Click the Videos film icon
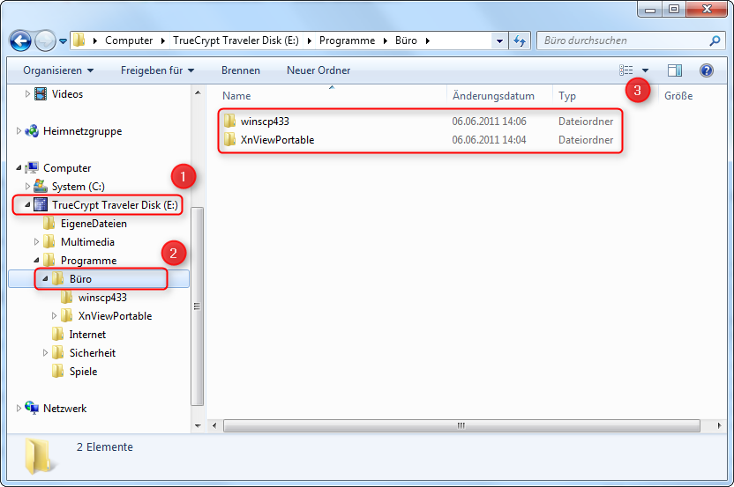 [41, 94]
